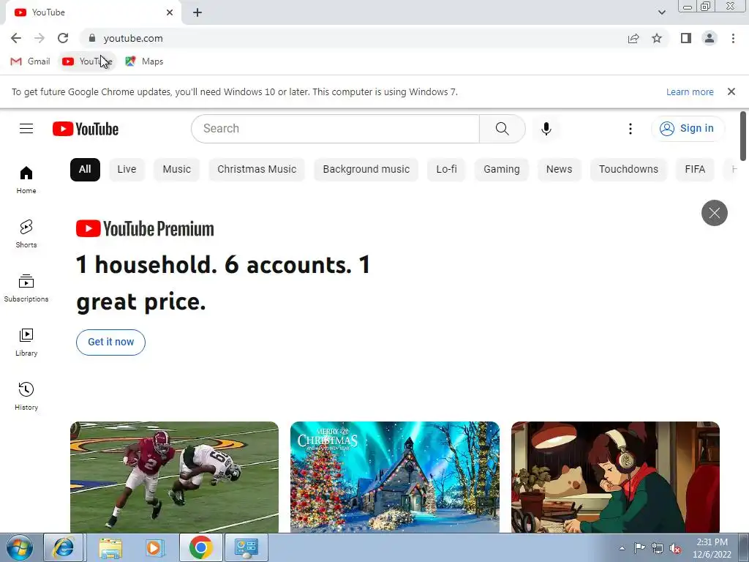
Task: Click Learn more about Chrome updates
Action: 690,91
